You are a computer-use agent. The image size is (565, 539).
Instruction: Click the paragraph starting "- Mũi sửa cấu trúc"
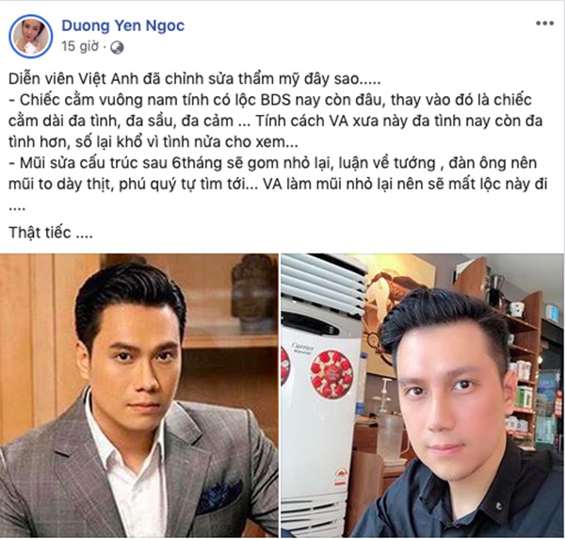[278, 173]
